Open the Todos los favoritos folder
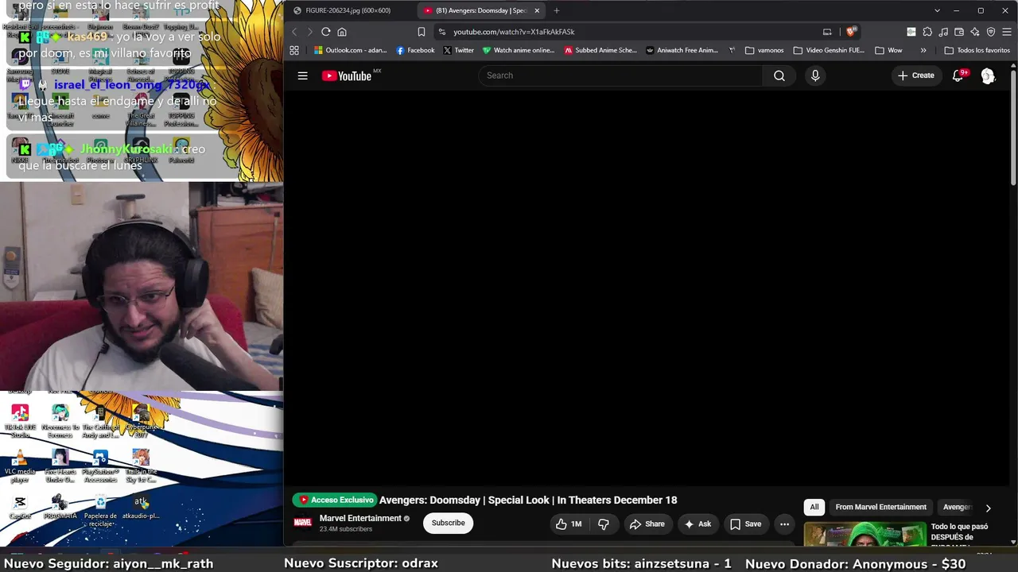 point(977,50)
